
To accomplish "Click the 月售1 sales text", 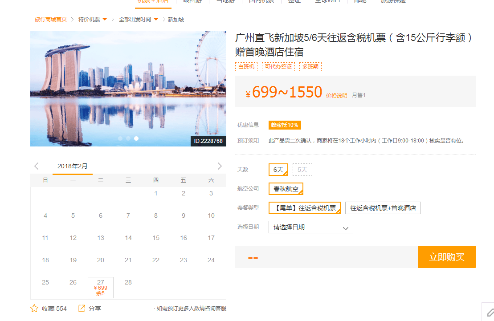I will (359, 95).
